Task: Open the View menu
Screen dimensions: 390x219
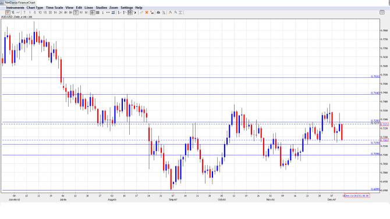Action: 69,8
